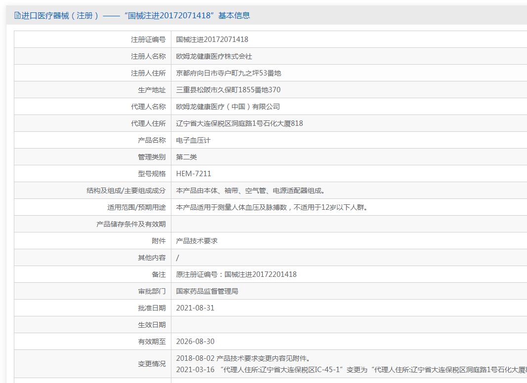Select change entry dated 2021-03-16
527x383 pixels.
[x=352, y=370]
